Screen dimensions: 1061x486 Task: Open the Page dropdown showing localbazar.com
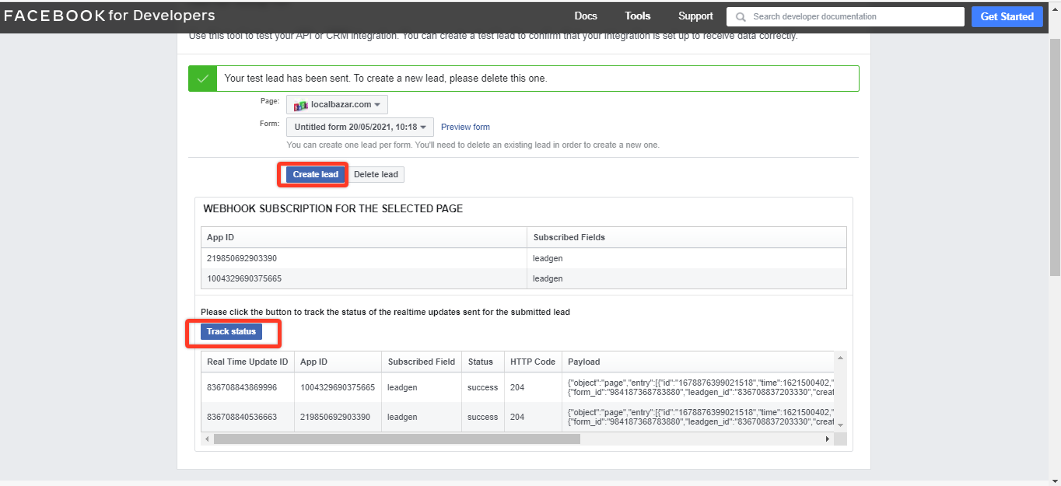337,105
